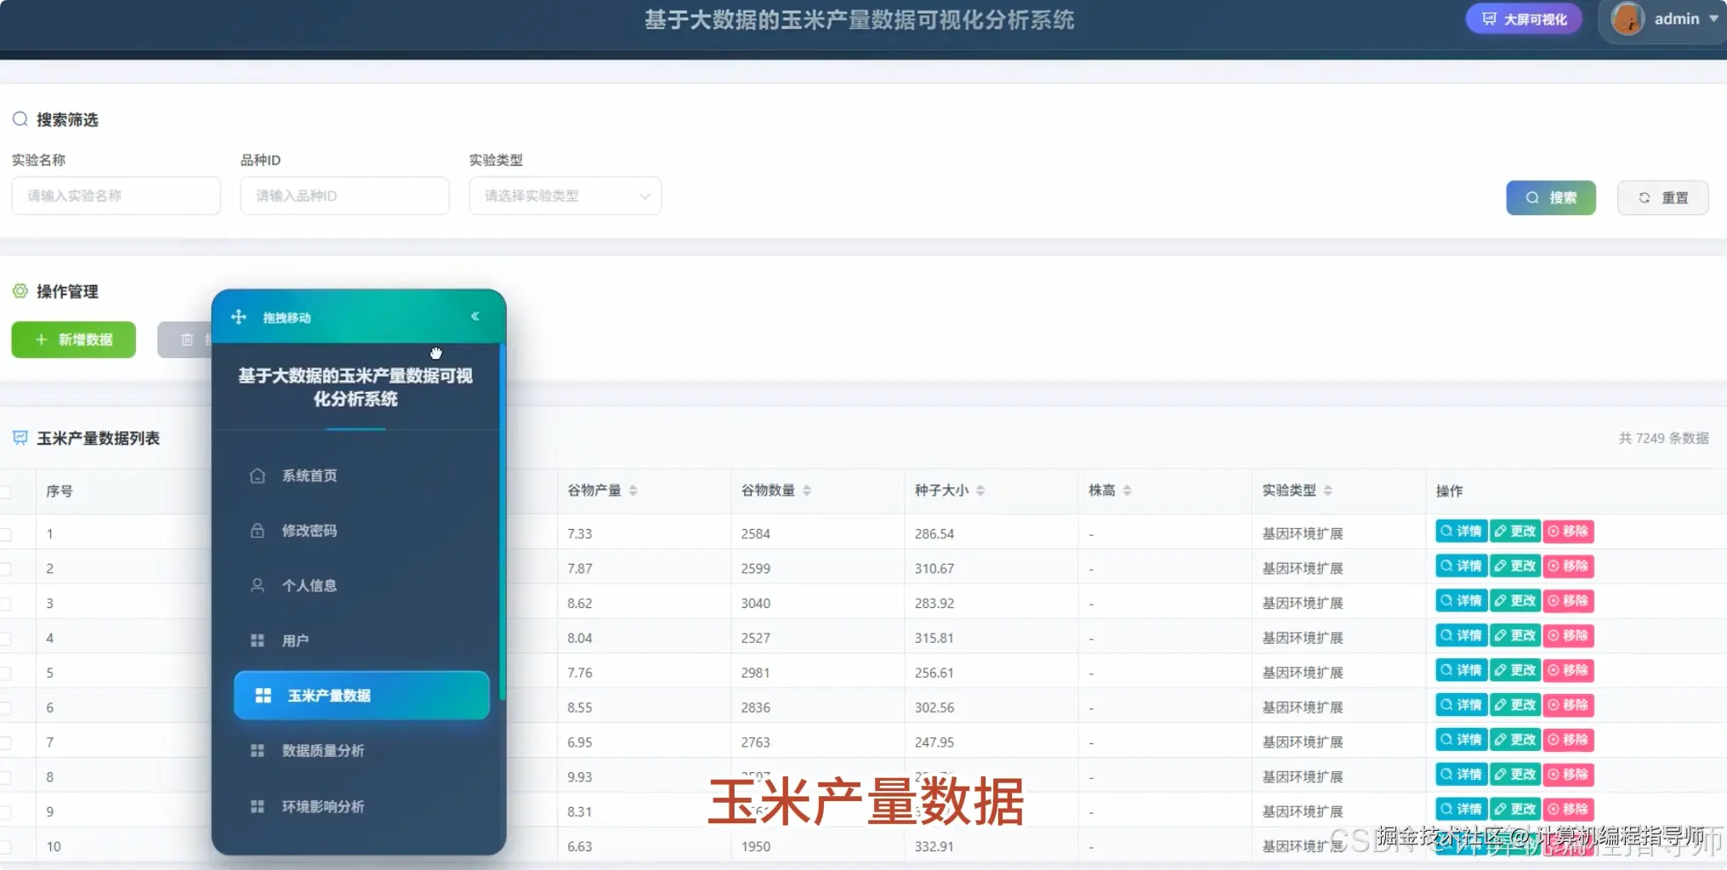Viewport: 1727px width, 870px height.
Task: Click the 谷物数量 value 3040
Action: coord(756,604)
